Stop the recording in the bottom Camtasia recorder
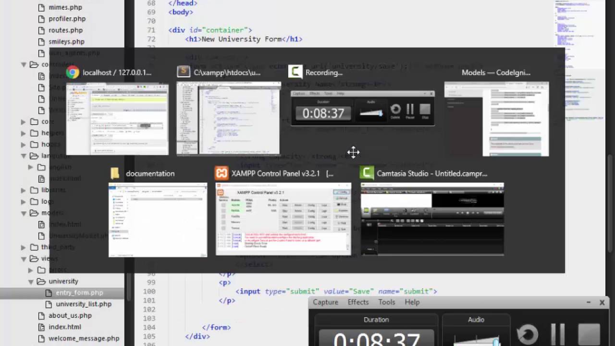615x346 pixels. coord(589,334)
